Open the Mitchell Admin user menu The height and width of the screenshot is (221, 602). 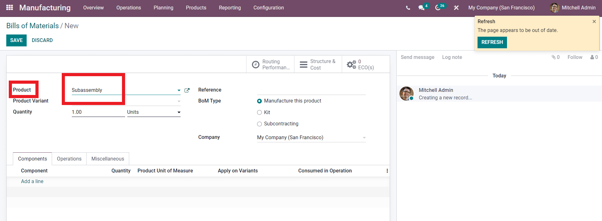573,8
